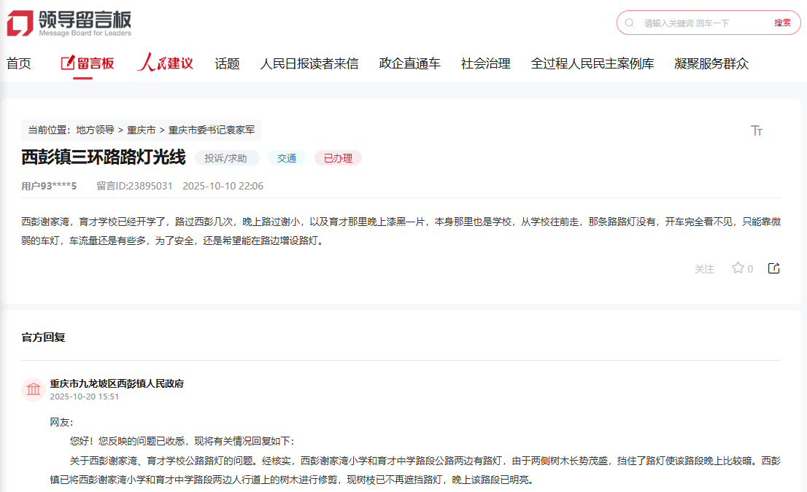This screenshot has height=492, width=807.
Task: Open 政企直通车 from the navigation
Action: click(x=409, y=63)
